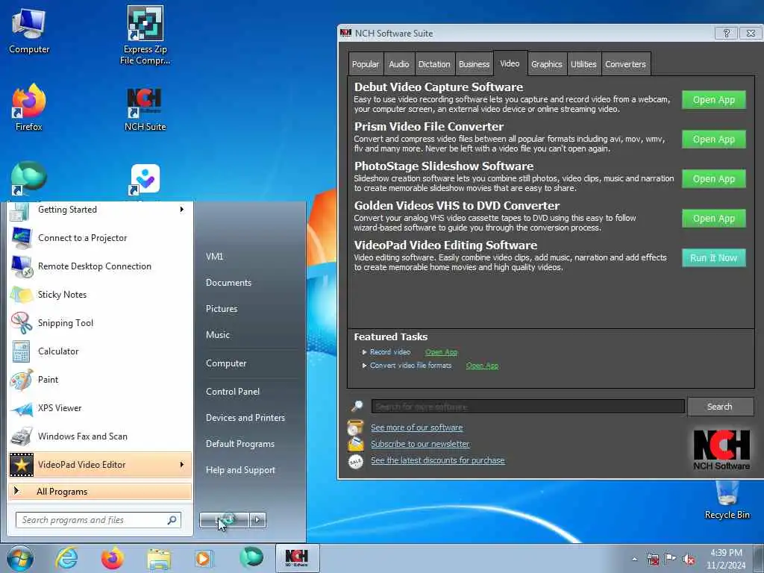Launch Internet Explorer from taskbar

(66, 558)
